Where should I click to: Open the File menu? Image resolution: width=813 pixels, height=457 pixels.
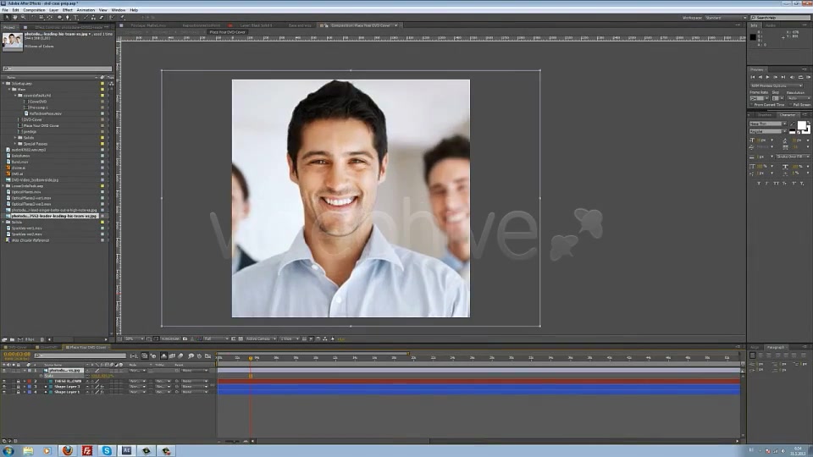[x=5, y=10]
